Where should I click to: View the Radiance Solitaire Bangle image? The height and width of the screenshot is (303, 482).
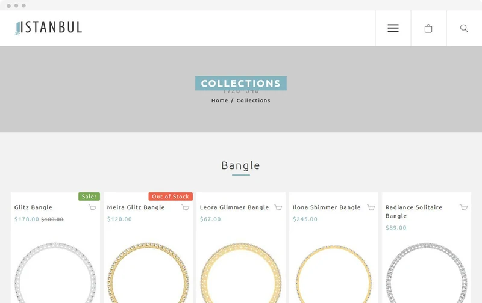tap(427, 272)
